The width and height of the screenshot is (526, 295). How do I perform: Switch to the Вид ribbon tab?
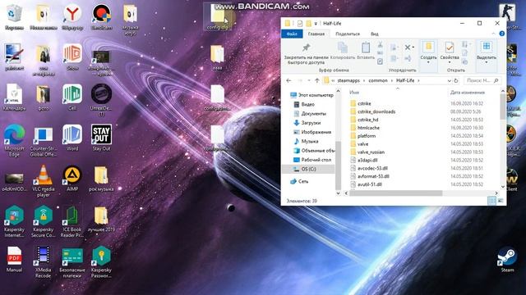pyautogui.click(x=375, y=34)
